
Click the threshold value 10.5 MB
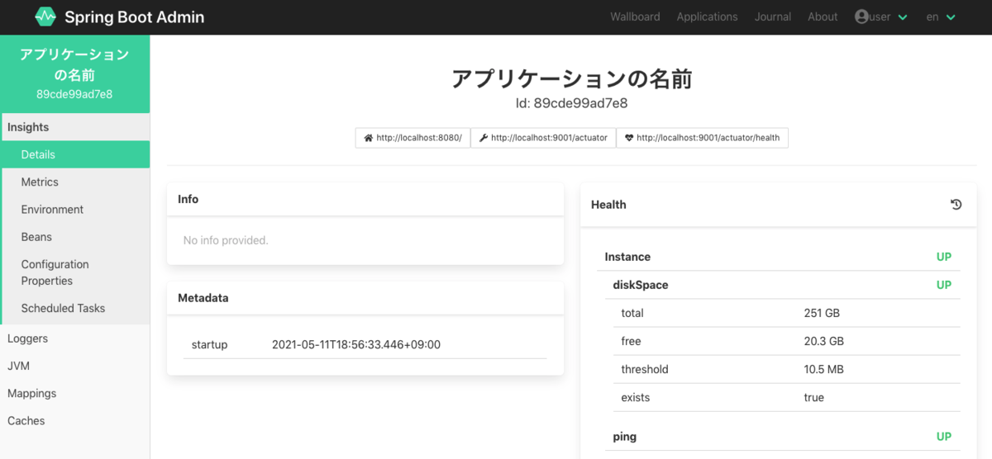pos(824,369)
